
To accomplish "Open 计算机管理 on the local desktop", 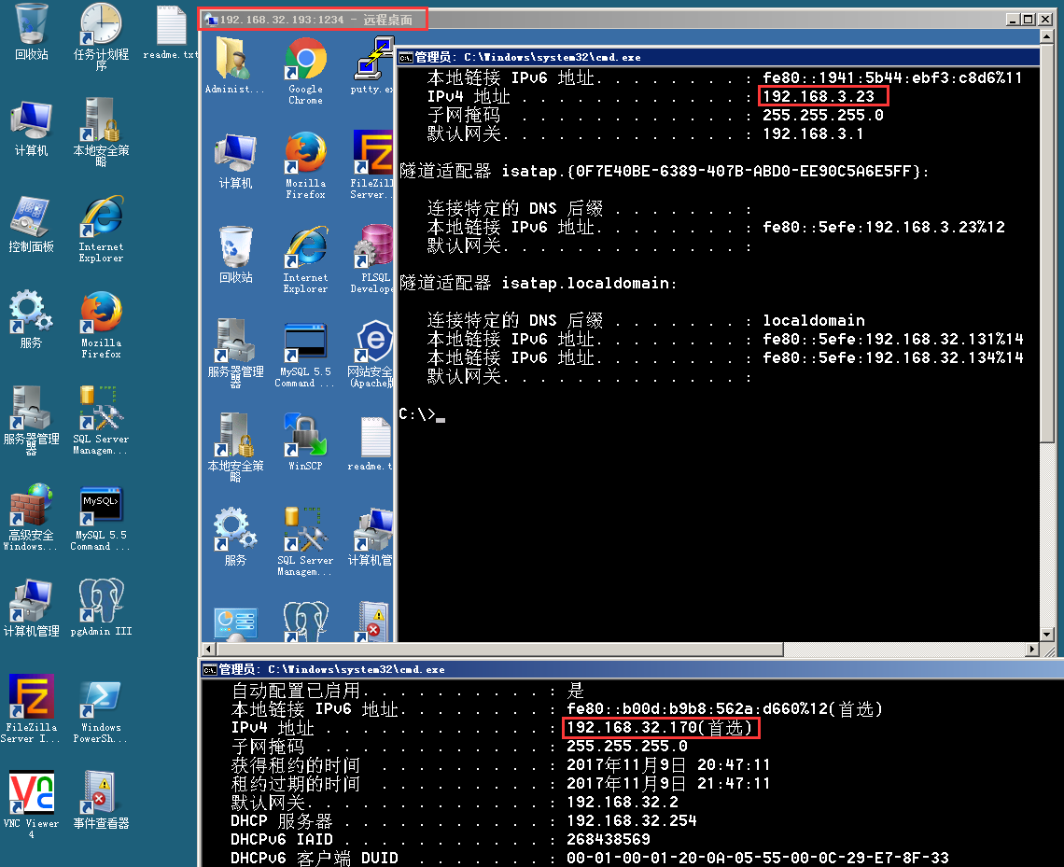I will [31, 608].
